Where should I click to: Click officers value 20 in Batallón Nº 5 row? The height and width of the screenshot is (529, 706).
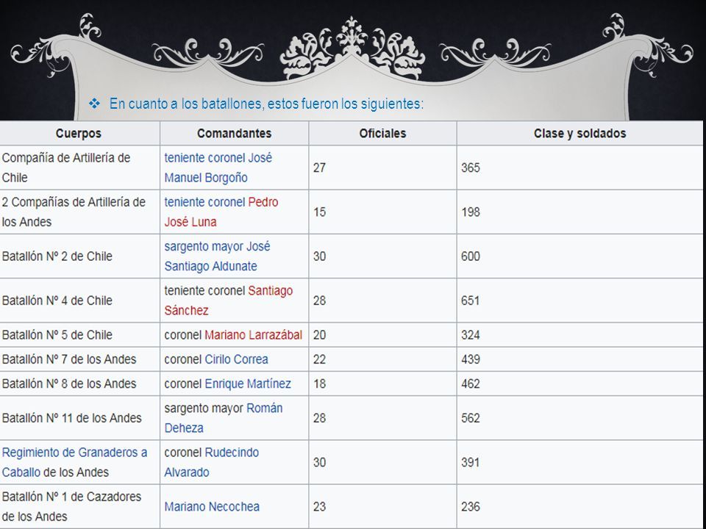click(x=320, y=335)
